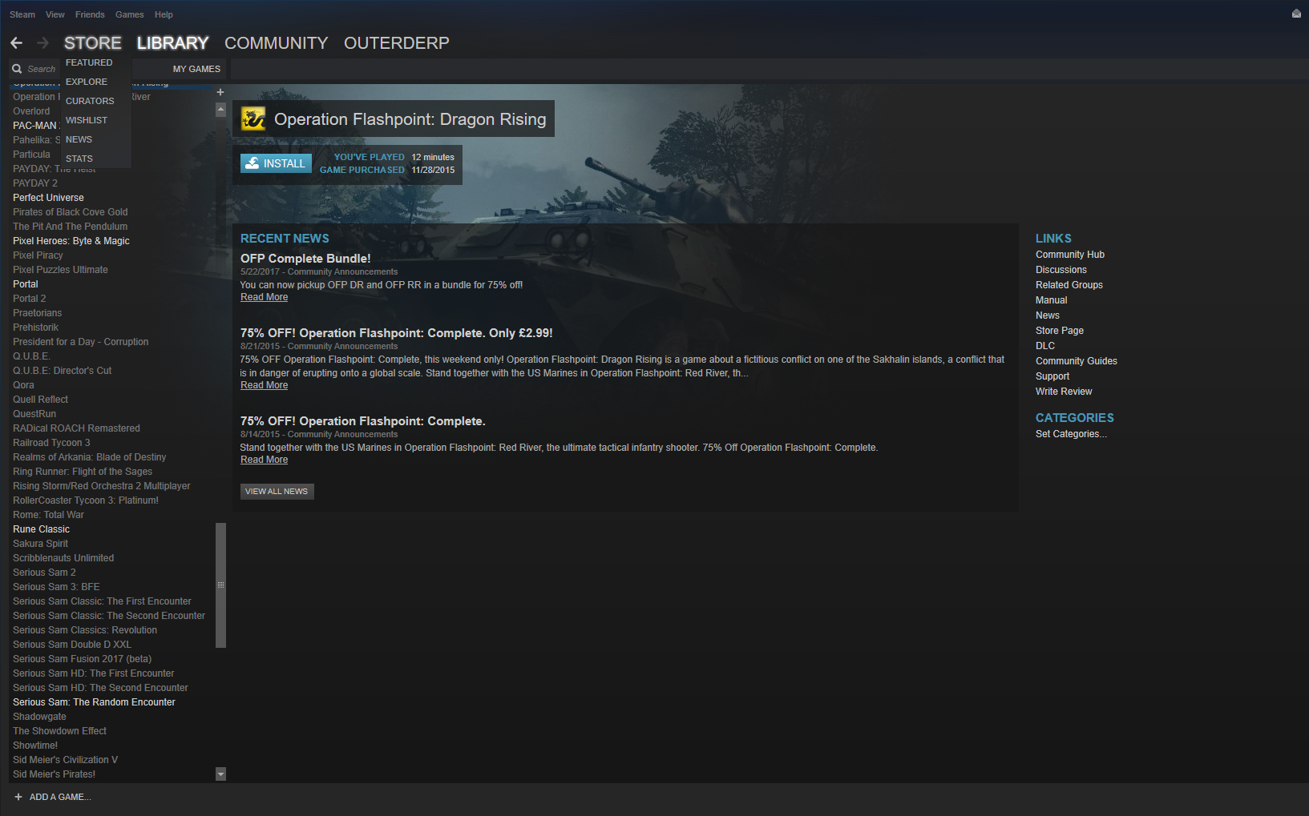This screenshot has height=816, width=1309.
Task: Read more about OFP Complete Bundle
Action: [264, 297]
